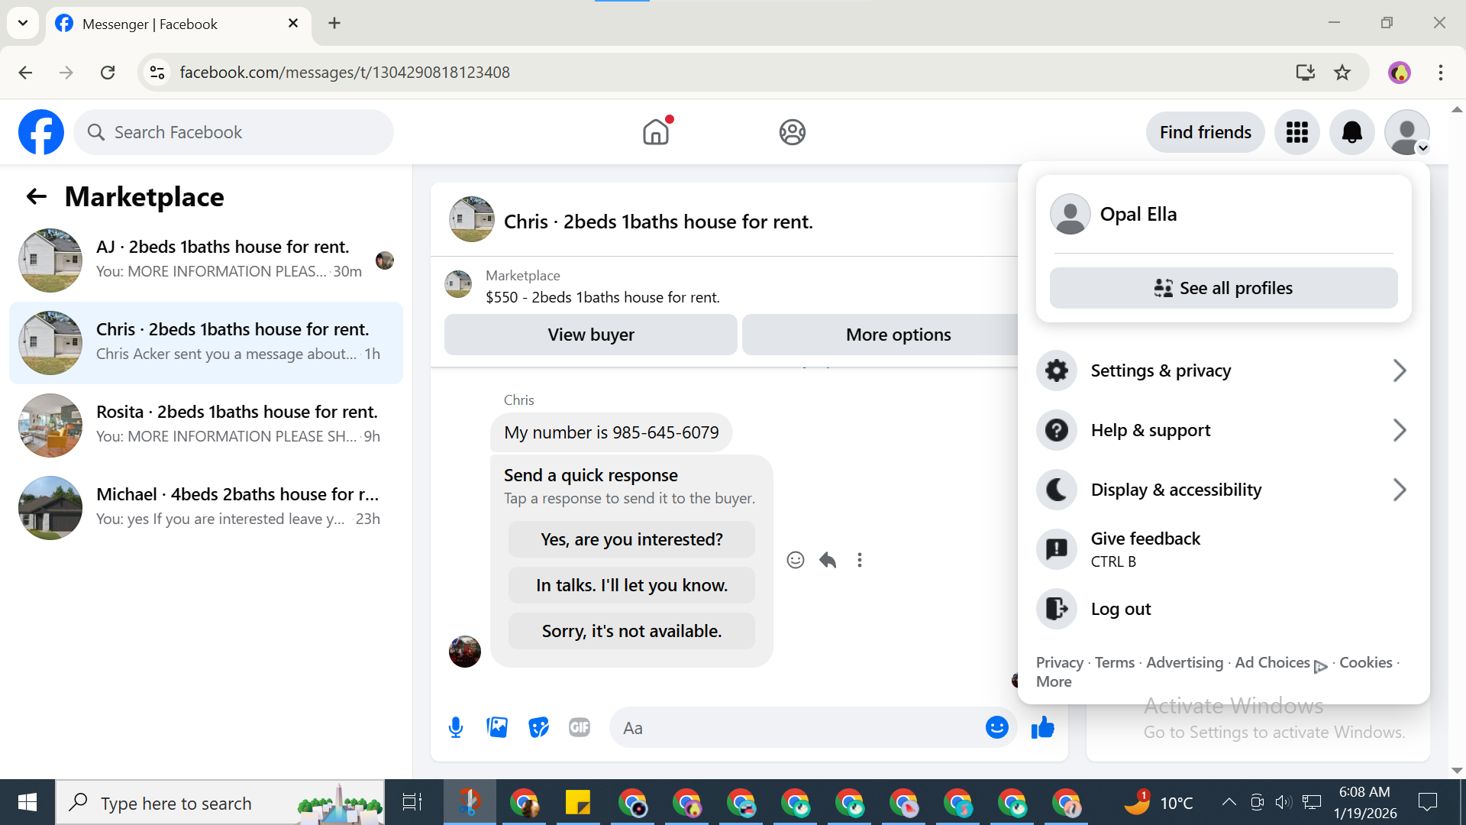Send 'Yes, are you interested?' response

(x=631, y=539)
